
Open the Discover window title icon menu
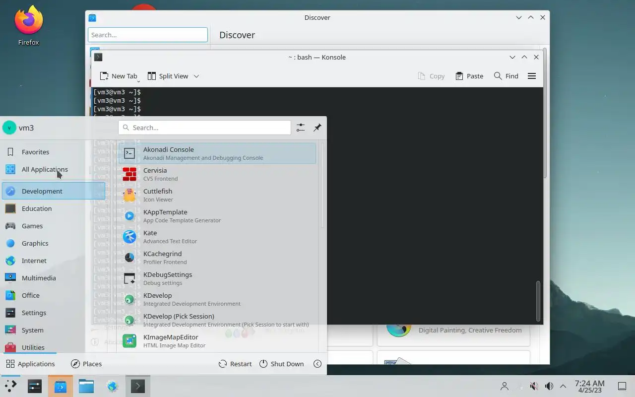click(x=92, y=18)
